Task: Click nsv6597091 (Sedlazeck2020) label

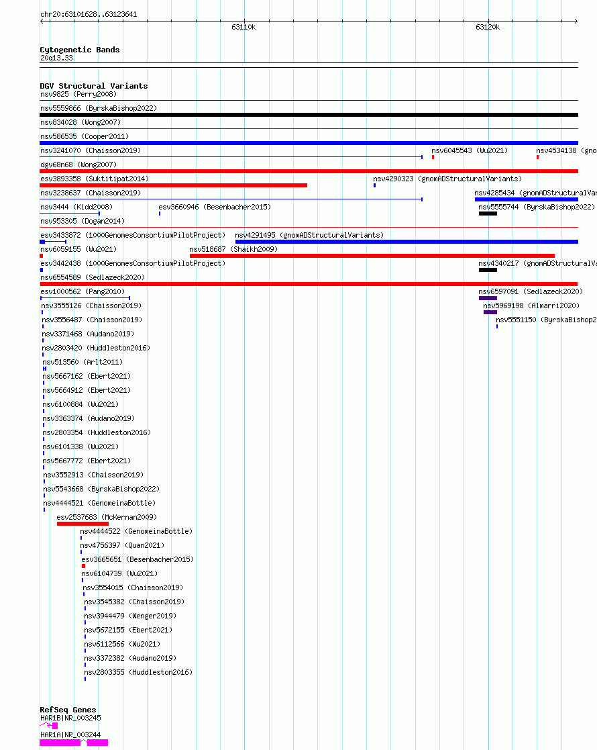Action: [x=531, y=292]
